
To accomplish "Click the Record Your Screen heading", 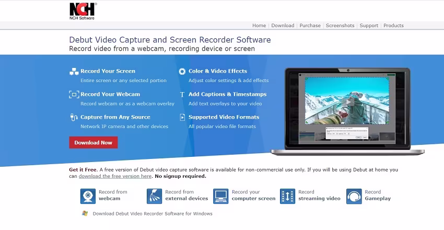I will [x=108, y=71].
